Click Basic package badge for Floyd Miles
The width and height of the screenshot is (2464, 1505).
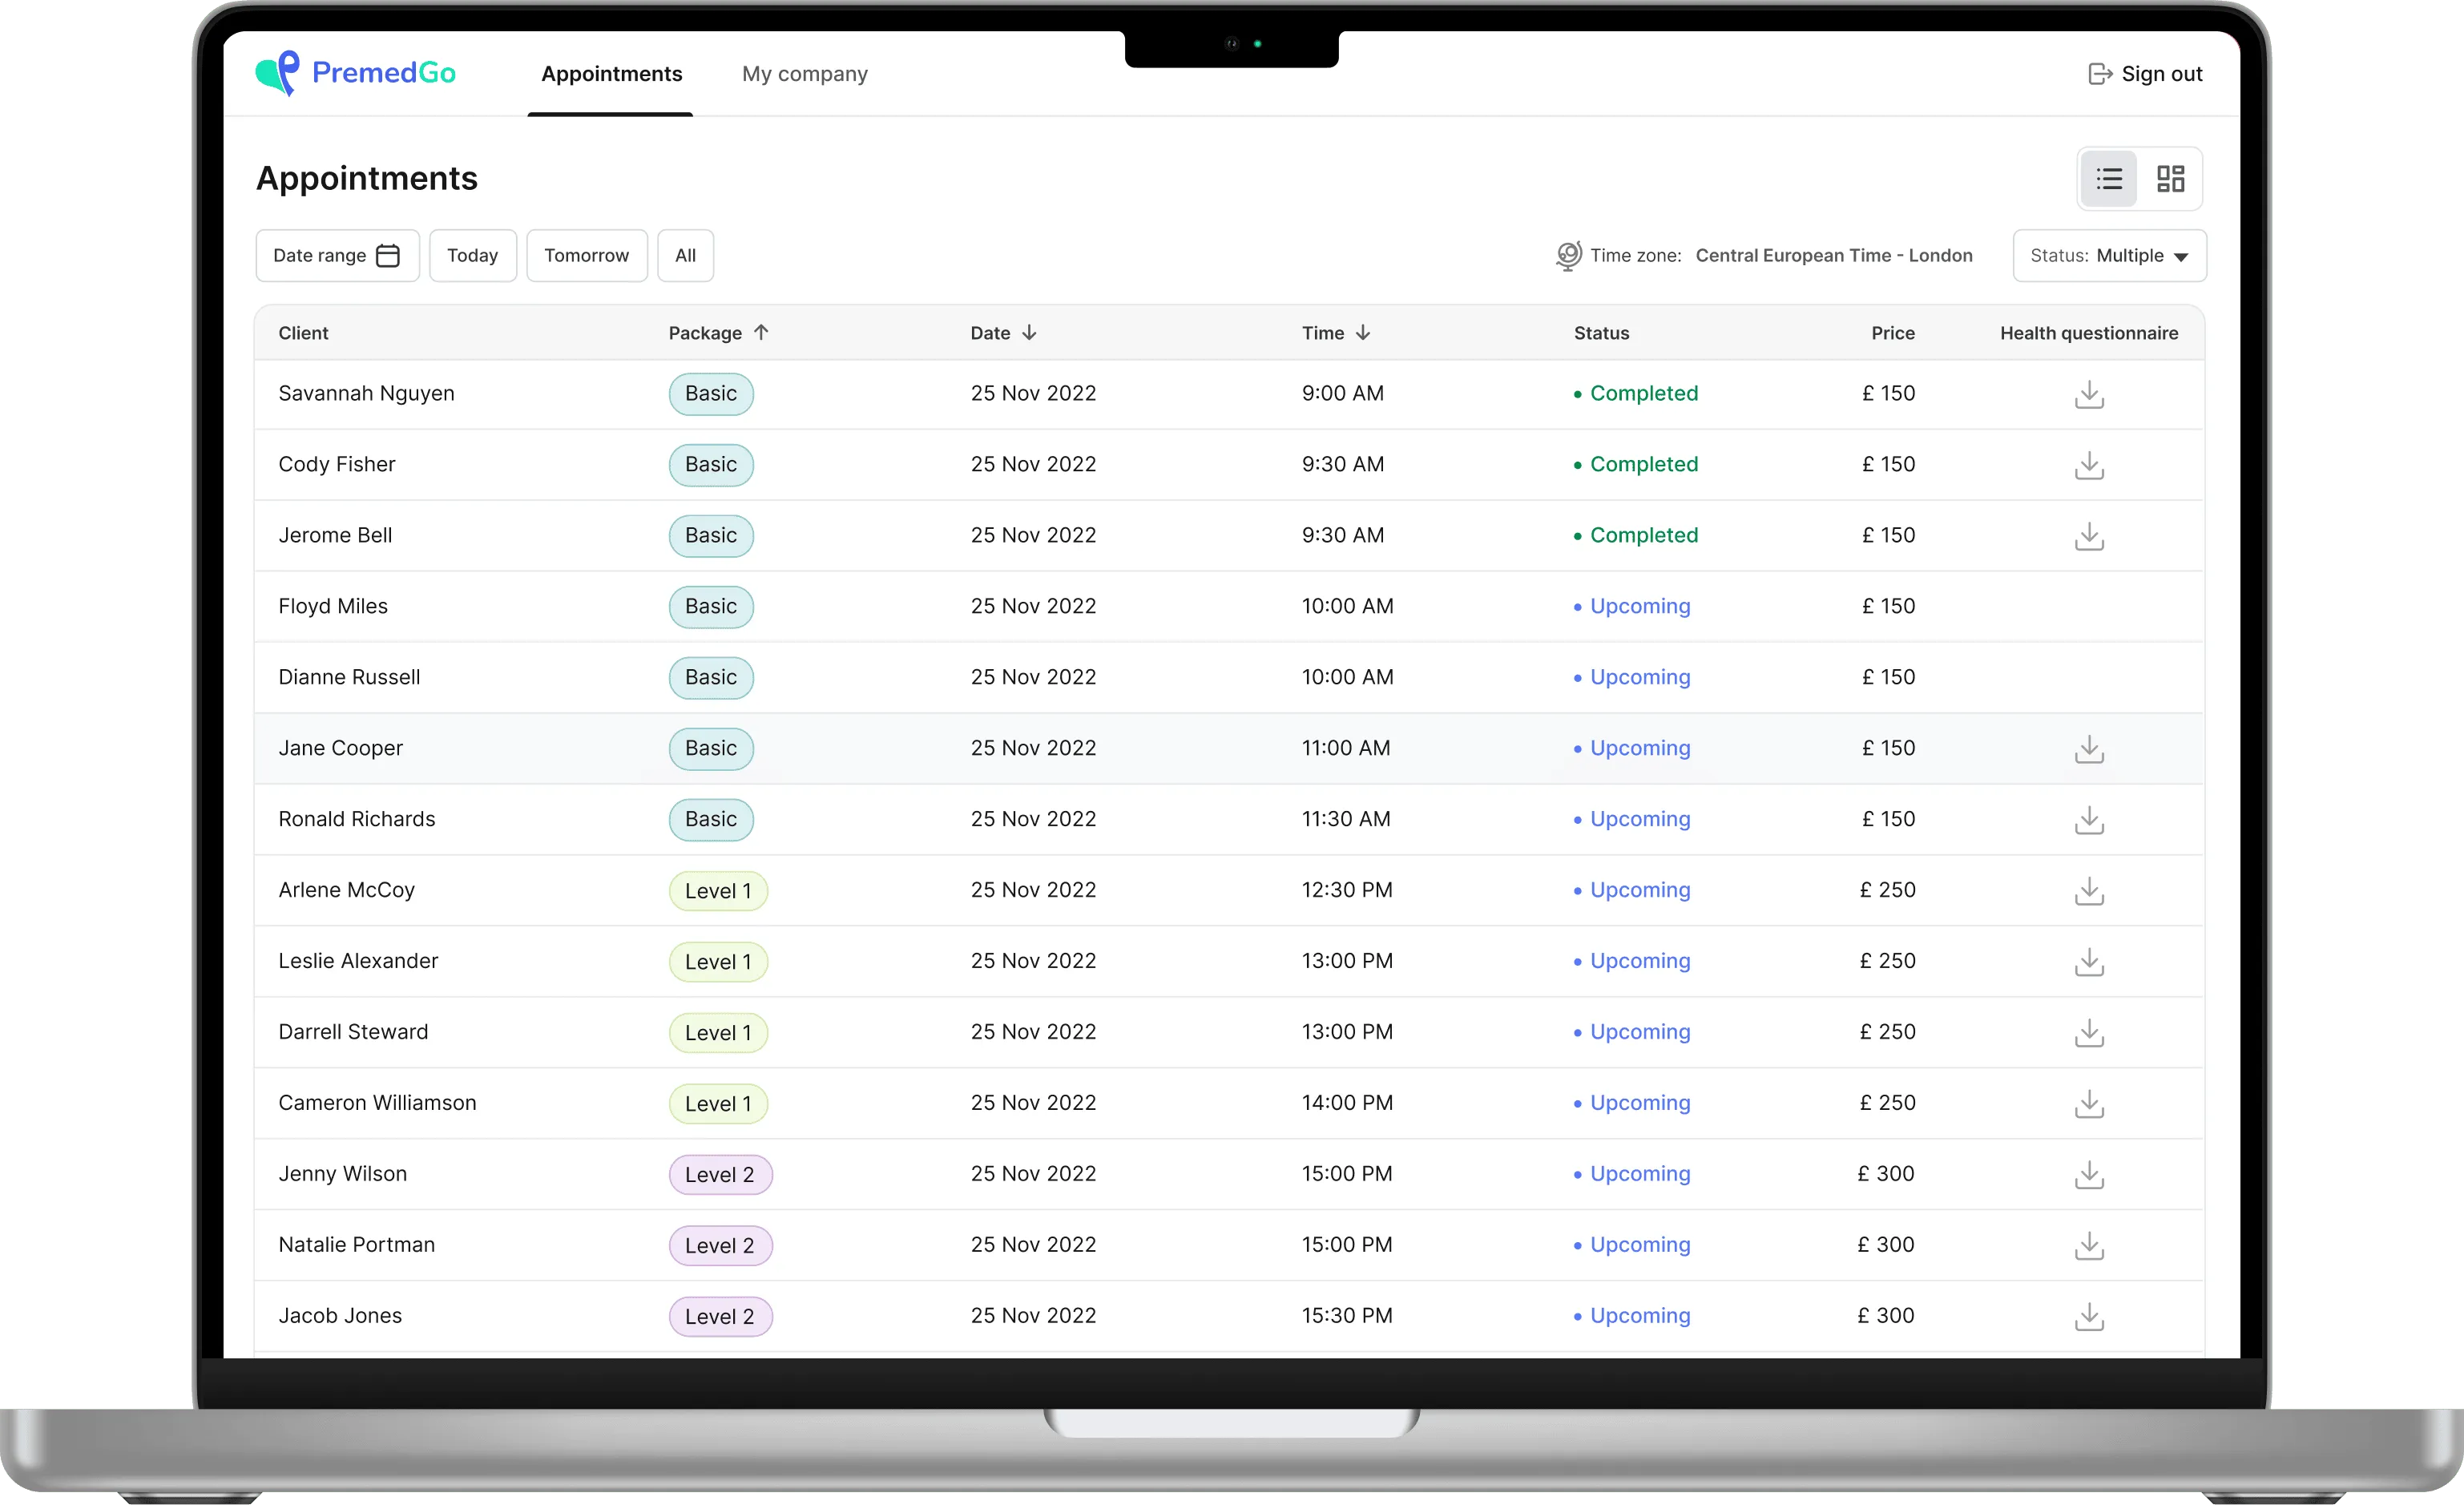[711, 607]
